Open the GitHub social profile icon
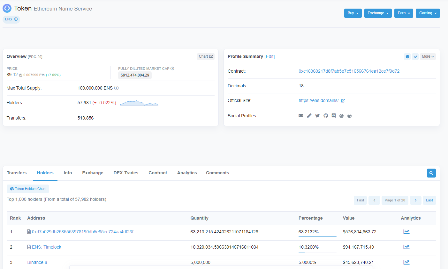This screenshot has width=448, height=269. pos(326,116)
